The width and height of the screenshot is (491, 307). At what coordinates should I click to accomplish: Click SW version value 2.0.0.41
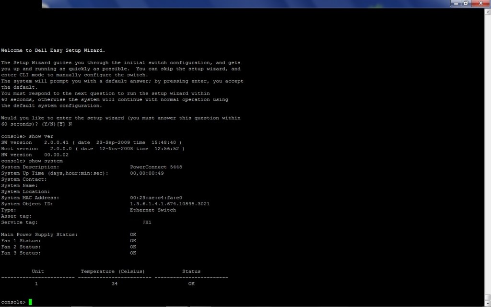[x=56, y=142]
